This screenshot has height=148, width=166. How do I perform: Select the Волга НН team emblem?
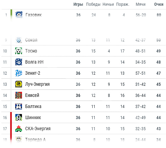[x=19, y=62]
